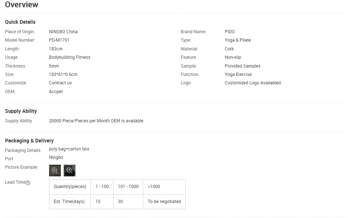Zoom the second picture example thumbnail
The image size is (348, 218).
70,171
